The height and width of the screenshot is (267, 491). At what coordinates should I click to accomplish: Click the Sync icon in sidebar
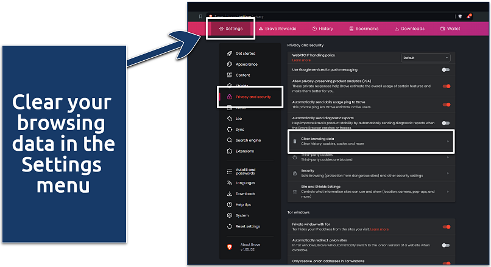[x=230, y=130]
